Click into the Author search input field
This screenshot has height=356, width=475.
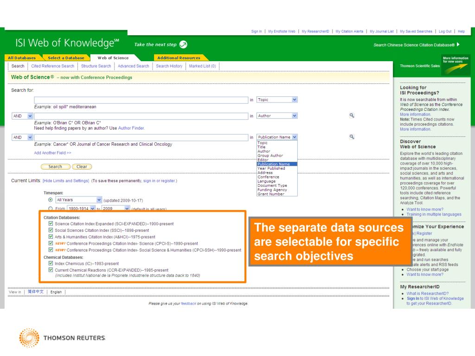click(x=141, y=116)
